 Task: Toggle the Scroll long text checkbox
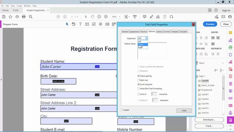coord(139,84)
